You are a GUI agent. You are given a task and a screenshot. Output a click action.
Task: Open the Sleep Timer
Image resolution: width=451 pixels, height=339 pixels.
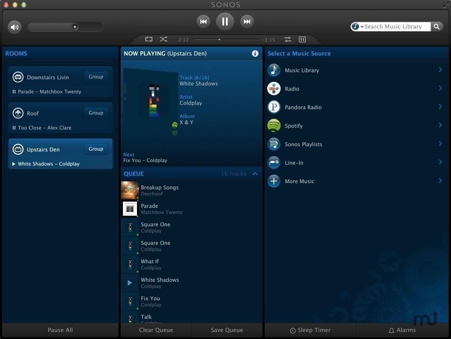coord(310,330)
